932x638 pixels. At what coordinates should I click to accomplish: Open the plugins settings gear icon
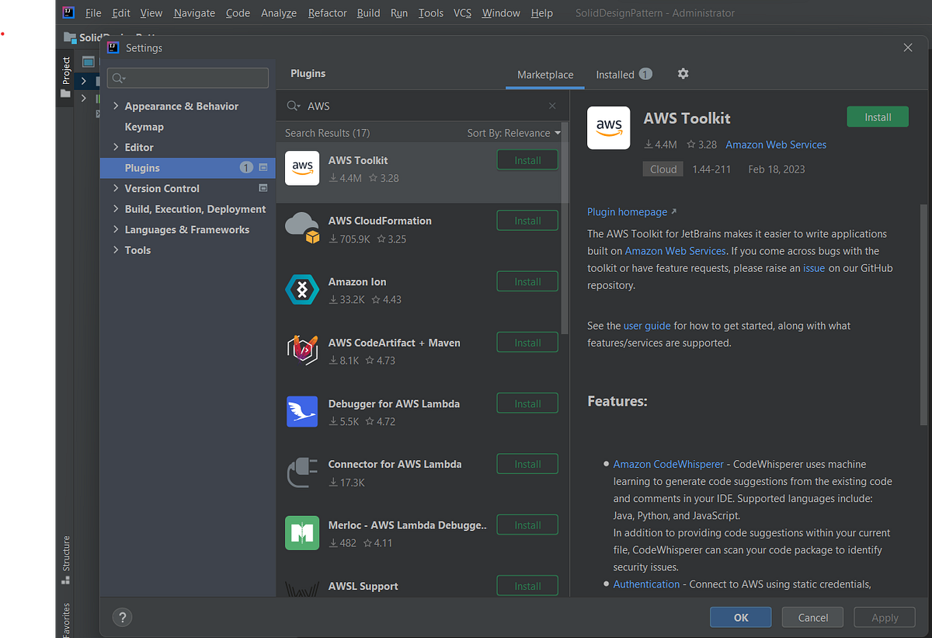683,74
